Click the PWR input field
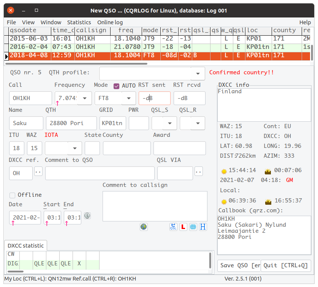This screenshot has height=287, width=318. (x=139, y=123)
